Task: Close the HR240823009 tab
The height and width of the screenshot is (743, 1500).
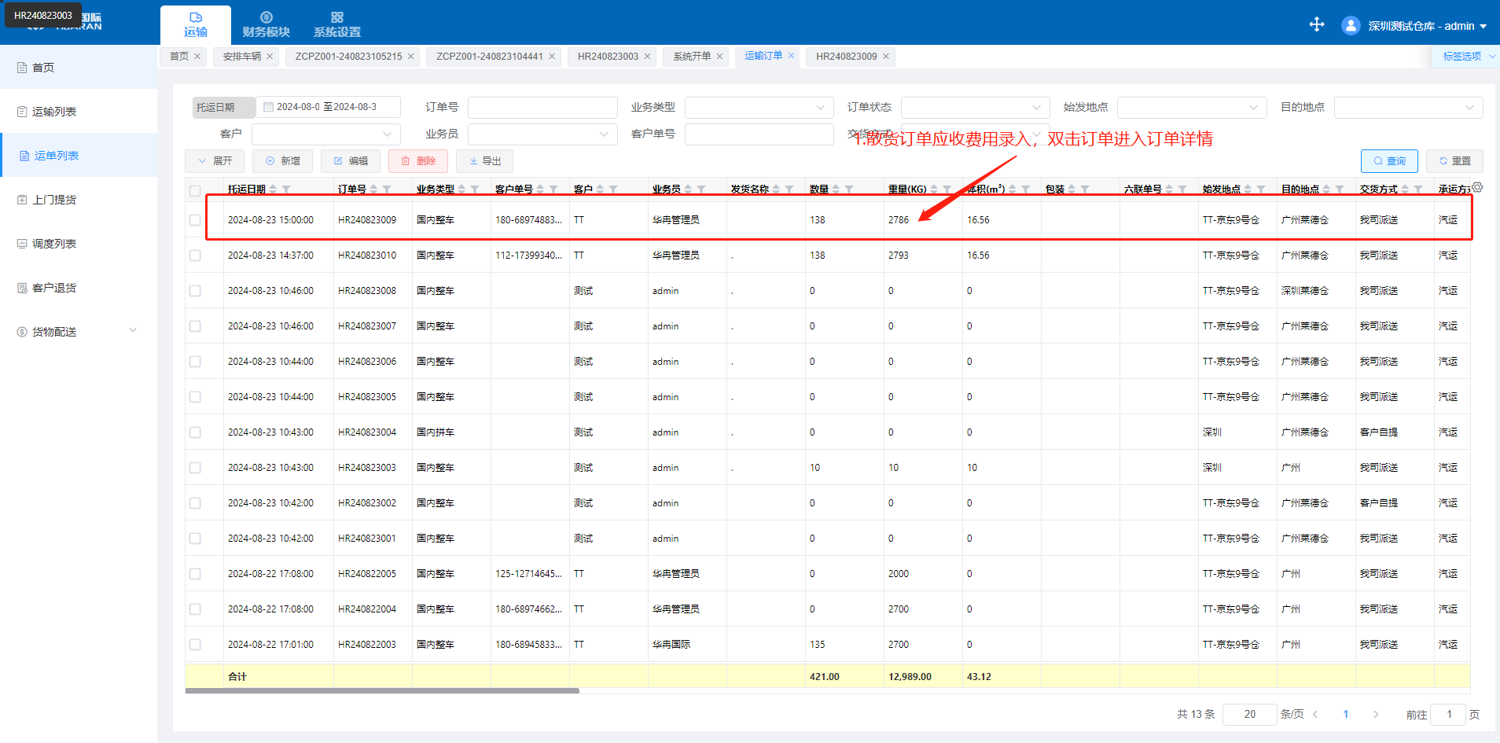Action: coord(886,57)
